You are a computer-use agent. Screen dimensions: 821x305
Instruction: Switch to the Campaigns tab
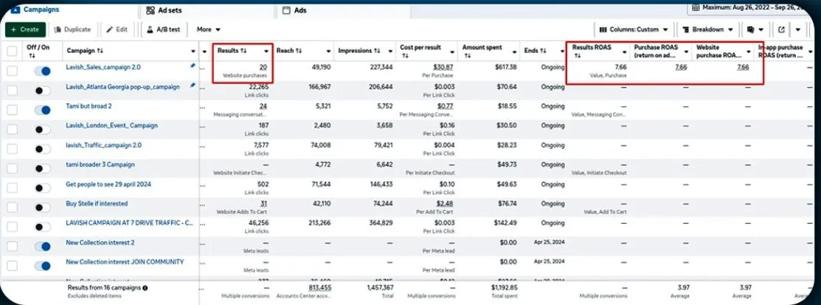coord(35,10)
